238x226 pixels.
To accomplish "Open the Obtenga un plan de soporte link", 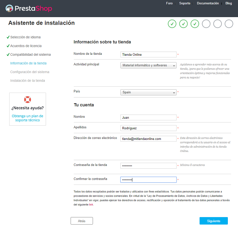I will click(28, 118).
